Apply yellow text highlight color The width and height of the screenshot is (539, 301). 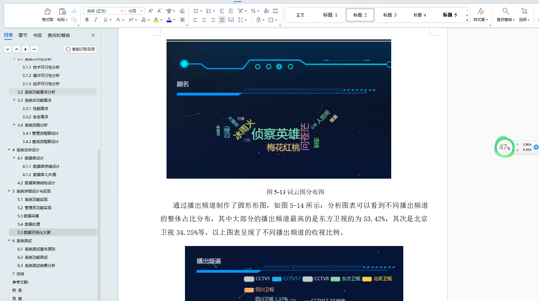pos(156,20)
